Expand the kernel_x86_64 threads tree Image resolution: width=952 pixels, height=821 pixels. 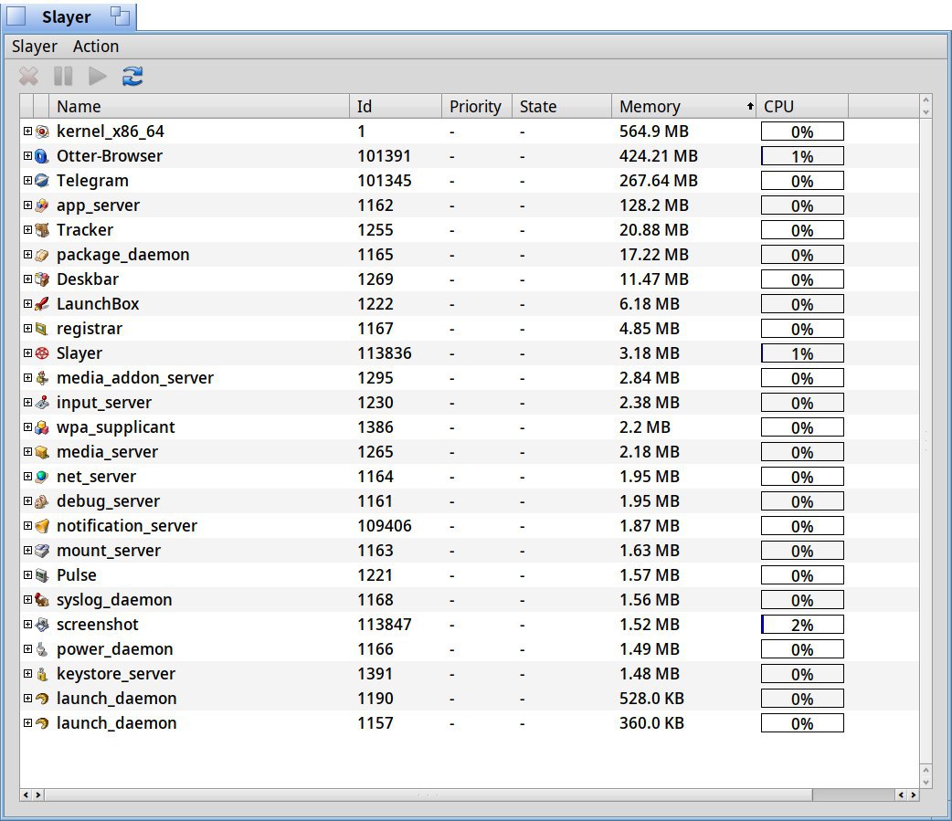click(27, 132)
